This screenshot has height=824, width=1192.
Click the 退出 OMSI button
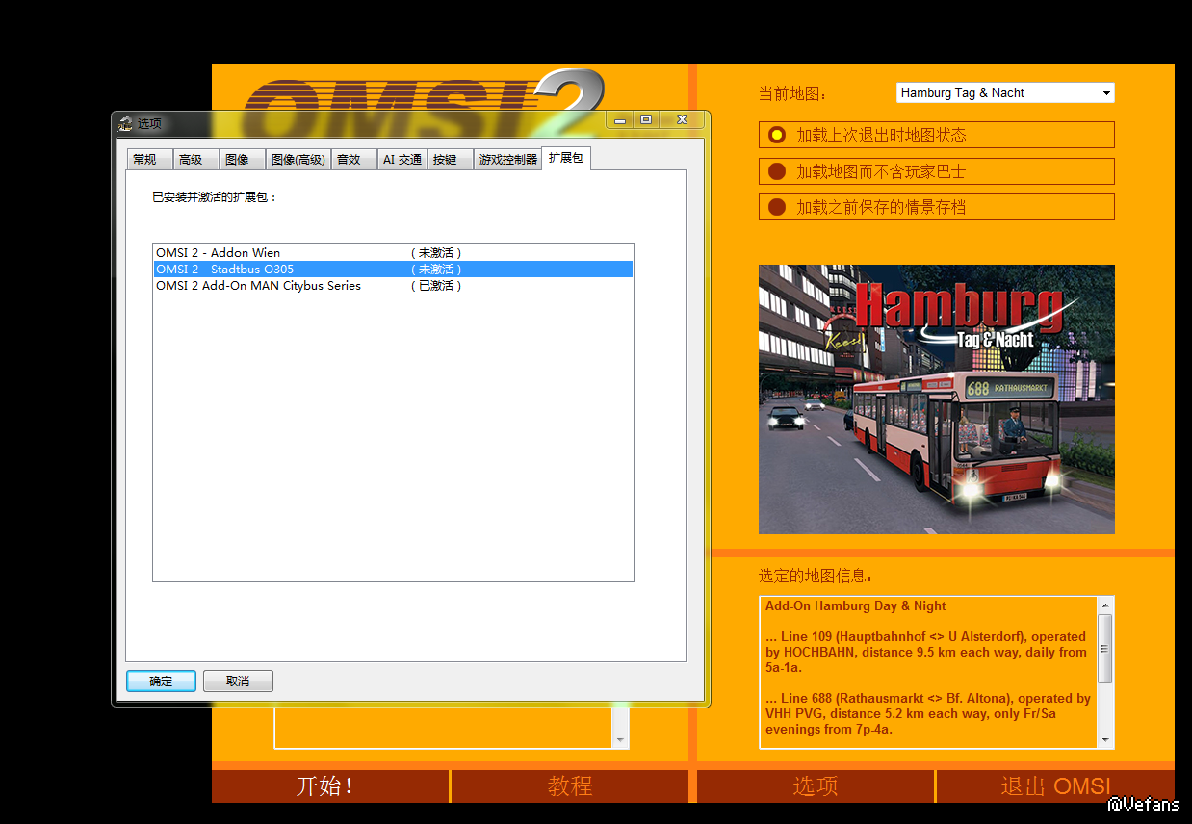(x=1055, y=785)
